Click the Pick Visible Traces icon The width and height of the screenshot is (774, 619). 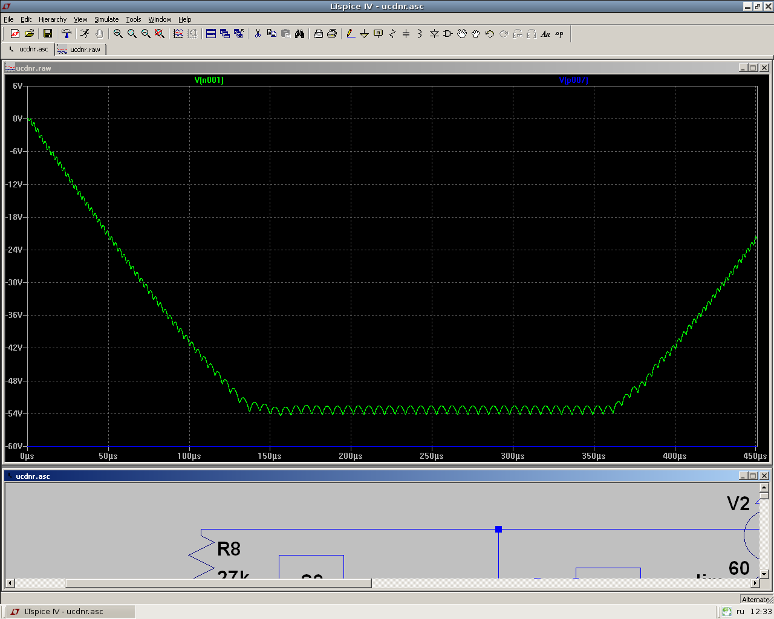point(178,34)
